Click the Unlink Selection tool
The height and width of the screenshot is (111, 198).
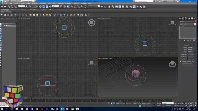(x=12, y=6)
